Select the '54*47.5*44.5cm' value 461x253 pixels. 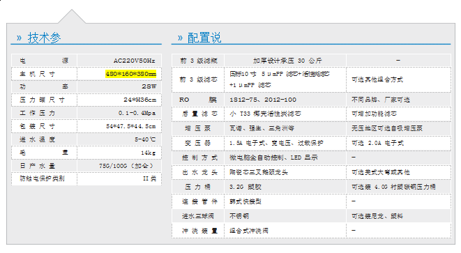click(x=131, y=126)
